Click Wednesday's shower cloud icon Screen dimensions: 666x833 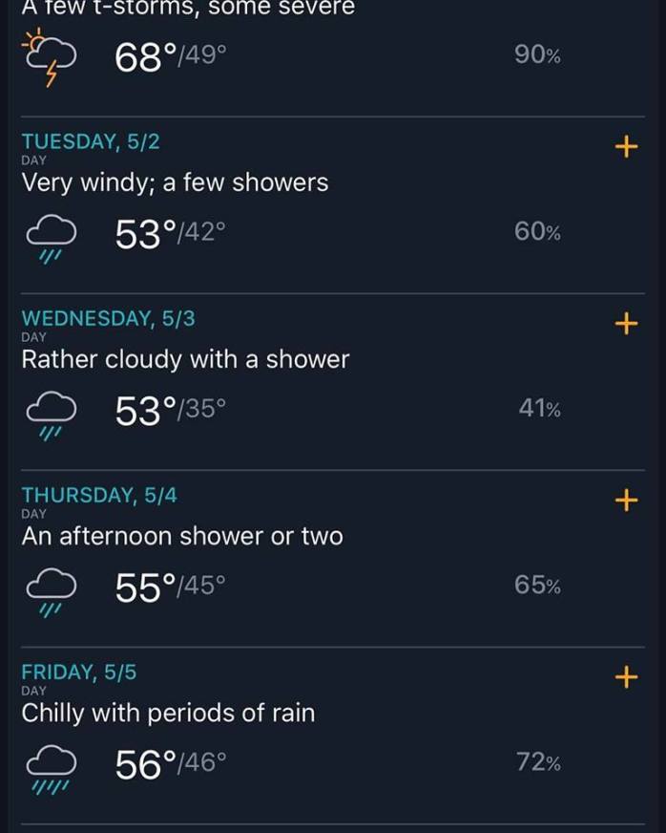pos(50,413)
